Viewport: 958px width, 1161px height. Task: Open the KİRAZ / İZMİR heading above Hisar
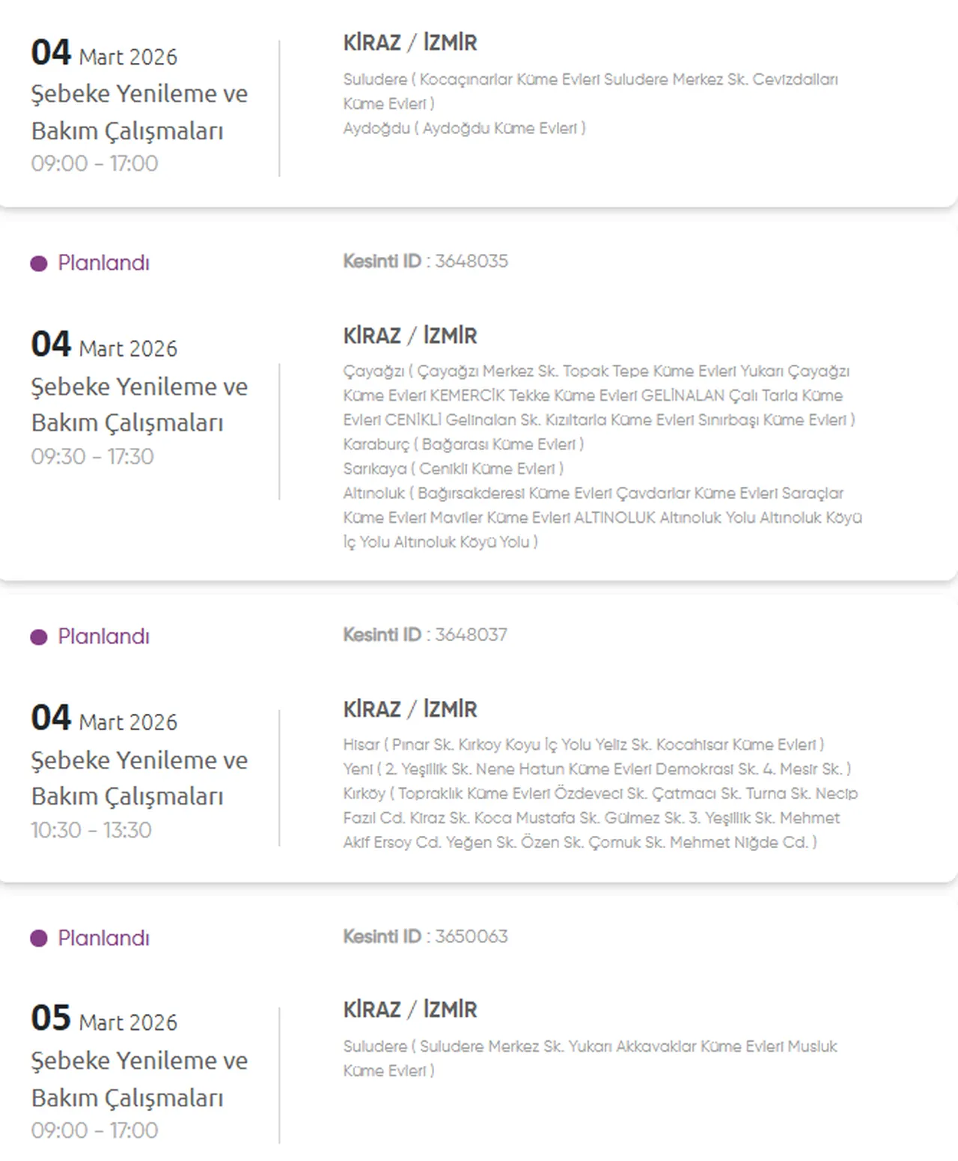(x=410, y=709)
